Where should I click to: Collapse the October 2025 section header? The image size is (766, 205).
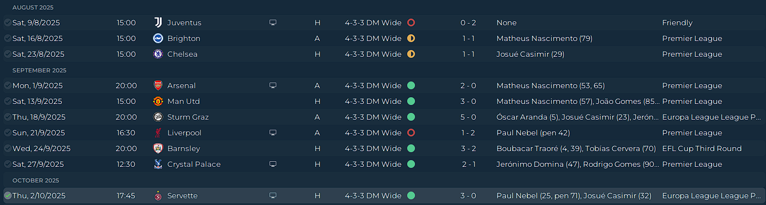point(36,180)
